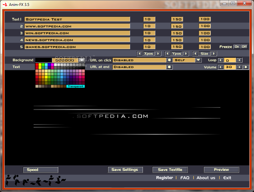Click the Exit link
The image size is (254, 192).
(x=227, y=178)
